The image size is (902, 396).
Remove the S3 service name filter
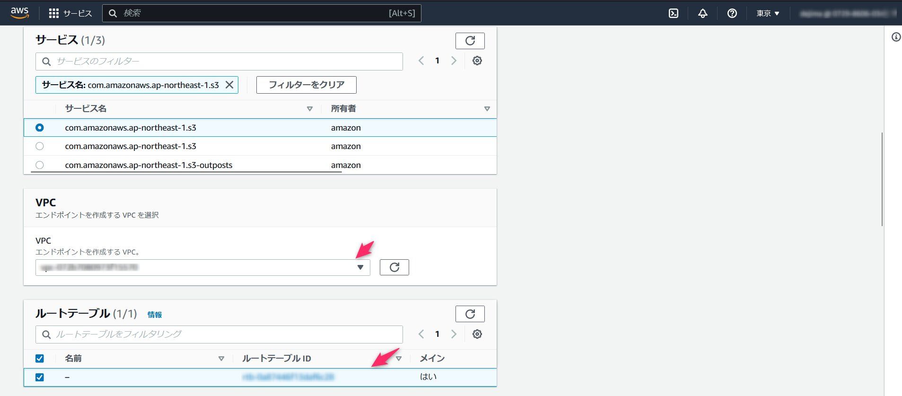coord(229,85)
